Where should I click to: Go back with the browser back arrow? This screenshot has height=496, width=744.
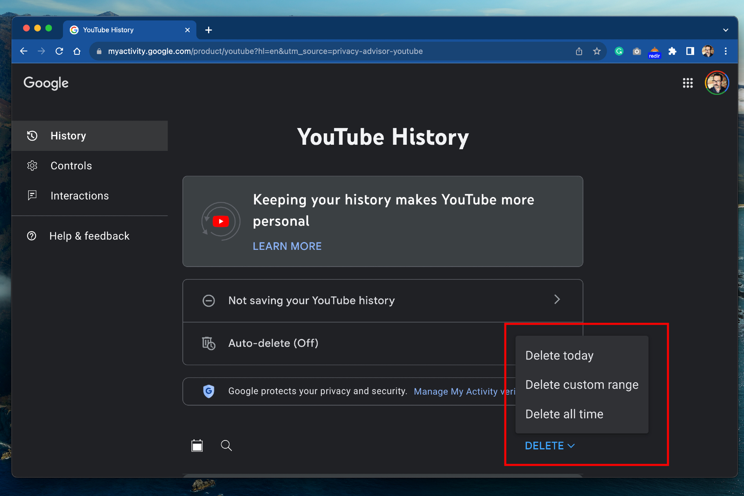click(x=24, y=51)
